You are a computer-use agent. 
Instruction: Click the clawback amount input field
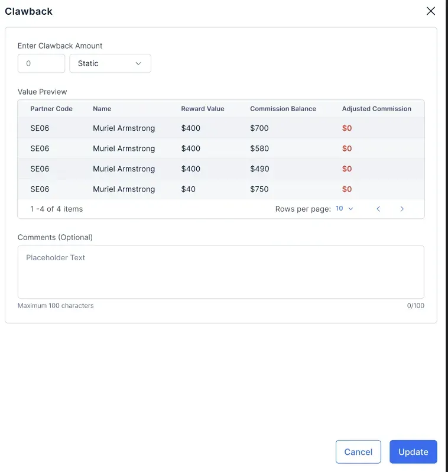click(x=41, y=63)
